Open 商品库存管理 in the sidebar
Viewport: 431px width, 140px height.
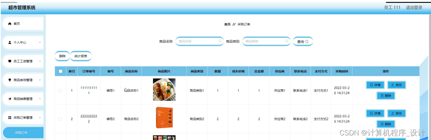click(x=23, y=80)
